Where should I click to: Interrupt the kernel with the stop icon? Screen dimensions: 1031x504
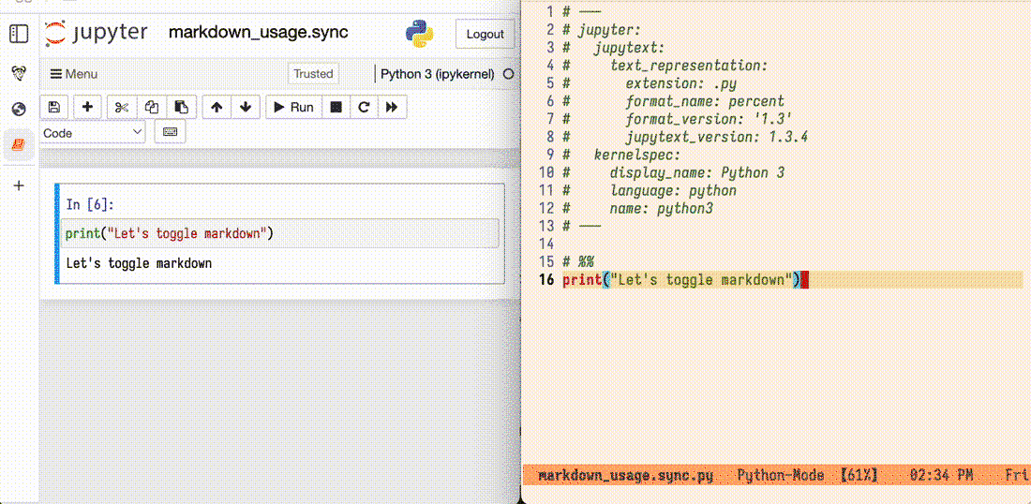pos(336,107)
